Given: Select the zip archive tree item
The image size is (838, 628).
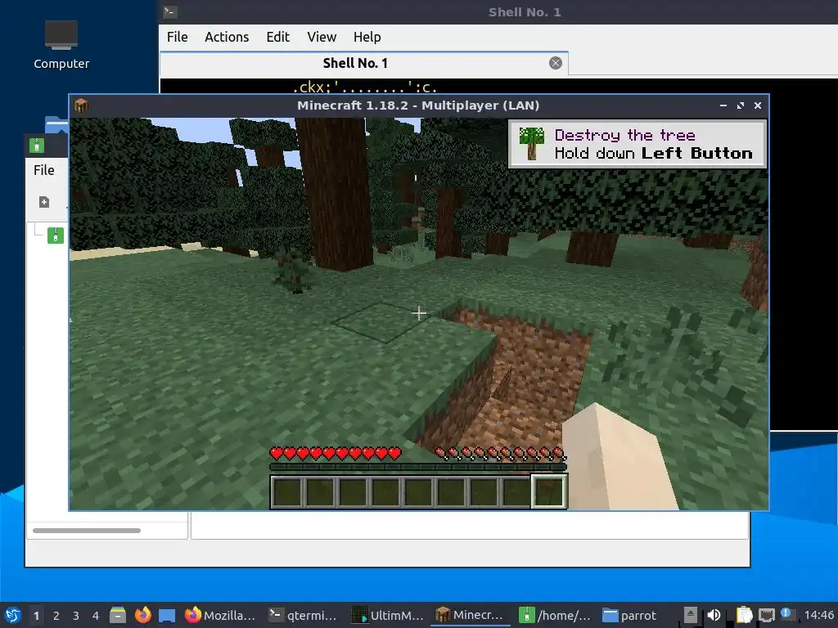Looking at the screenshot, I should (56, 235).
